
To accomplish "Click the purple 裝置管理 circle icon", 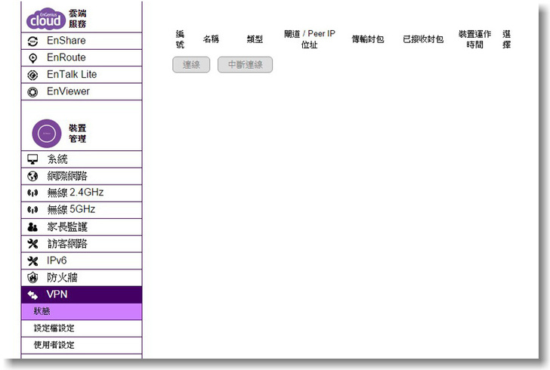I will click(47, 133).
